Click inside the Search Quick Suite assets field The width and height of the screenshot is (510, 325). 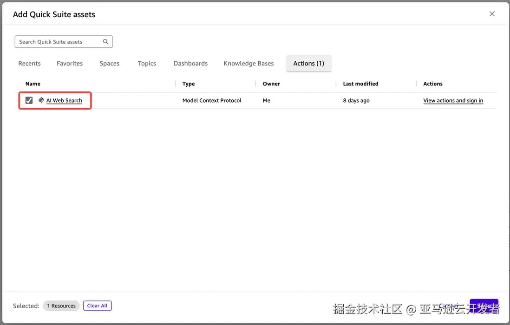(x=56, y=41)
